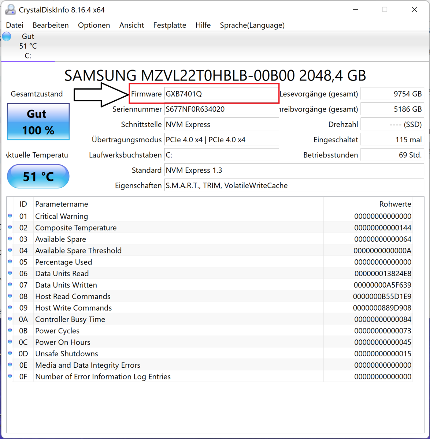Click the status dot for Power On Hours
The image size is (430, 439).
pos(10,342)
